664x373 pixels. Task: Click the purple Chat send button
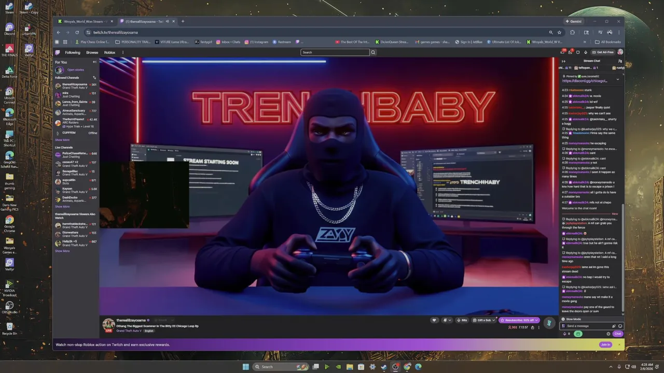(x=618, y=334)
